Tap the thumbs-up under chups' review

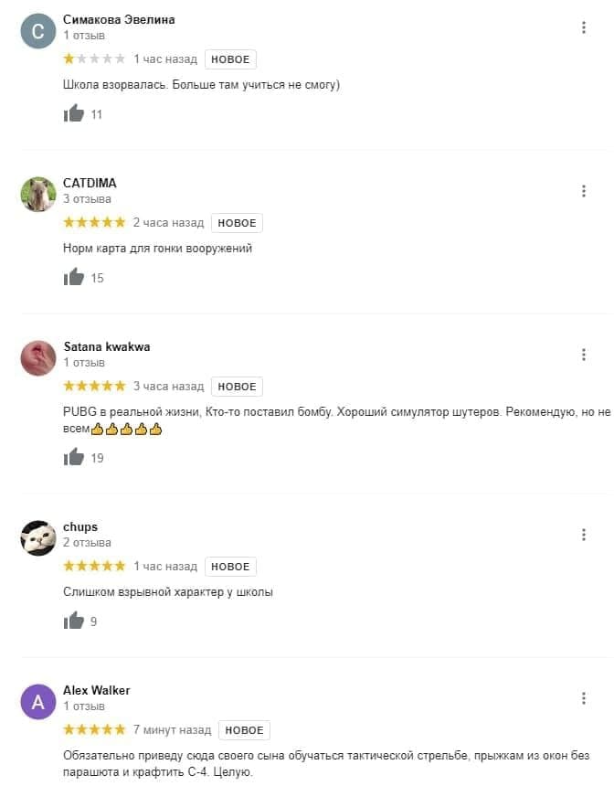74,621
